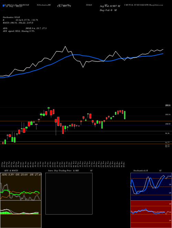Click the blue 12-day SMA legend square

coord(4,6)
